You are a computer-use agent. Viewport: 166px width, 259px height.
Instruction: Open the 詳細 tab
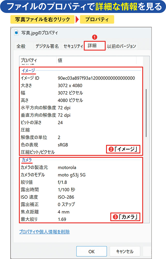(94, 46)
